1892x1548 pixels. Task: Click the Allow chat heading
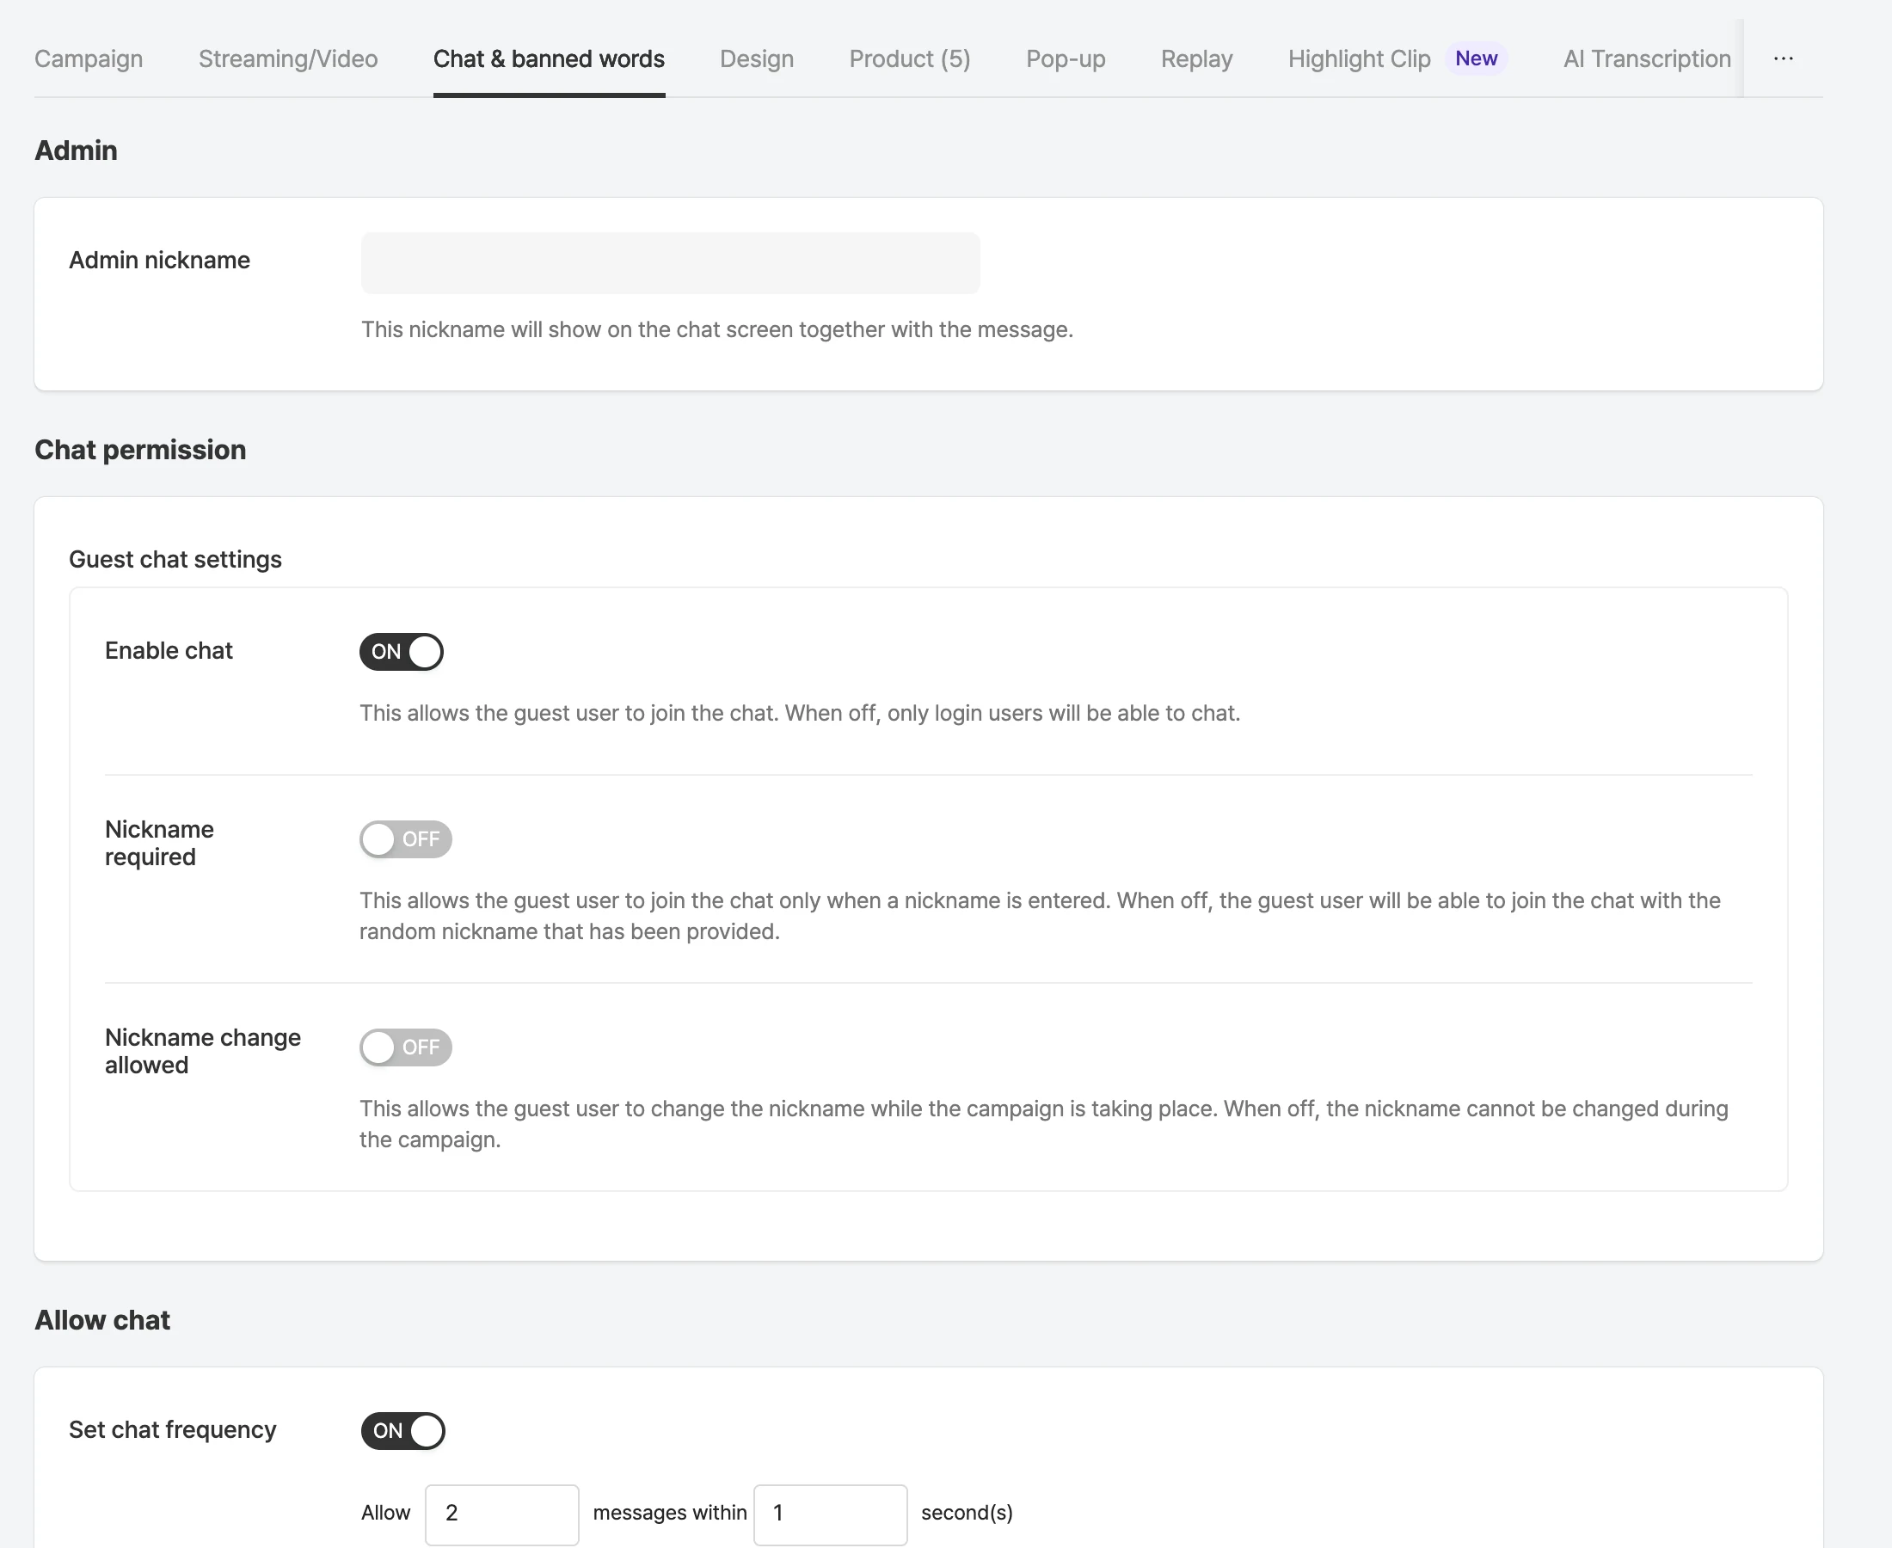click(102, 1320)
